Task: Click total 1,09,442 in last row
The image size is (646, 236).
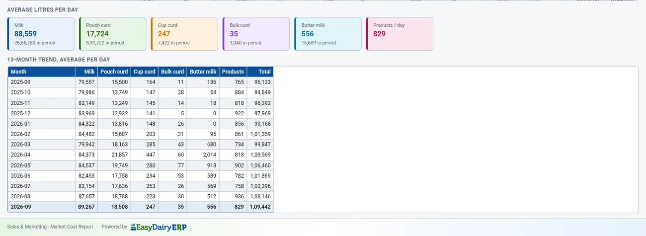Action: click(x=260, y=207)
